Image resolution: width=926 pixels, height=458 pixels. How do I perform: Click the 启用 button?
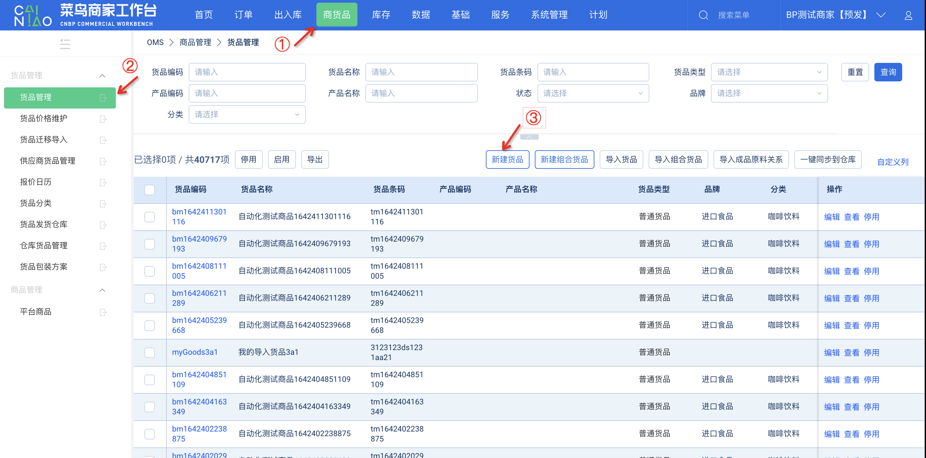(281, 160)
